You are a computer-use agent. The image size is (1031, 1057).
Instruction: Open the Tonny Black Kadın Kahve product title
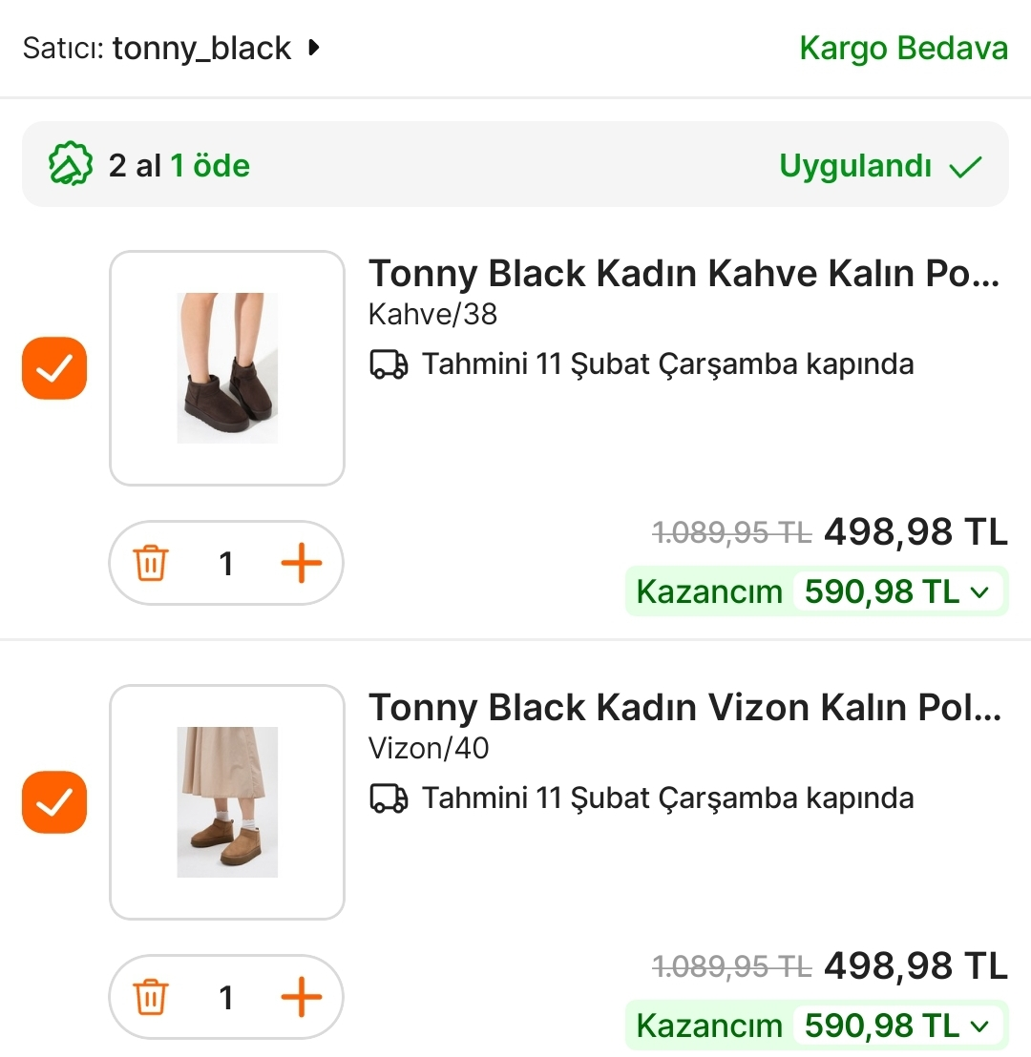click(684, 274)
